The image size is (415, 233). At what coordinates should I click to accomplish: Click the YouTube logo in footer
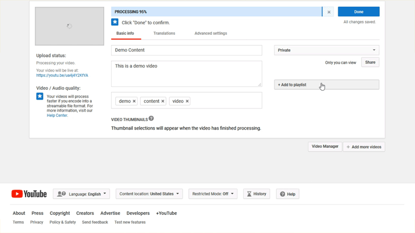[29, 194]
